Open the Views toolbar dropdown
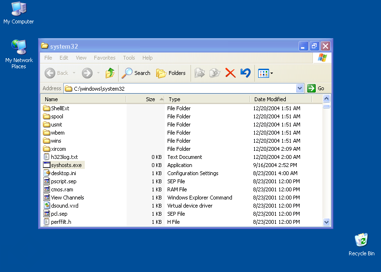The width and height of the screenshot is (381, 272). pyautogui.click(x=265, y=73)
